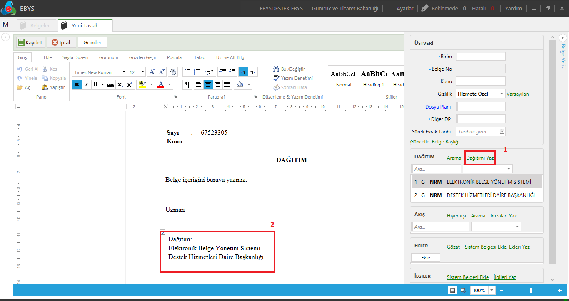Click the Dağıtımı Yaz link
Image resolution: width=569 pixels, height=301 pixels.
[480, 158]
